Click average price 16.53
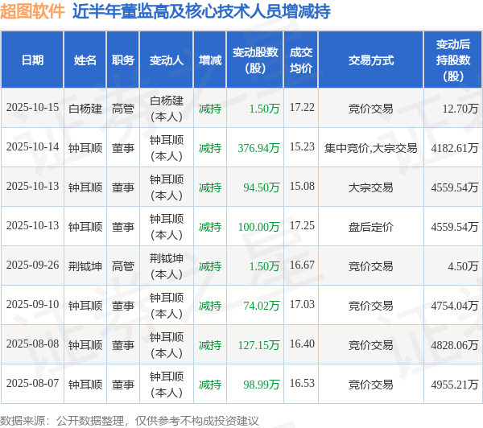Screen dimensions: 483x428 302,384
